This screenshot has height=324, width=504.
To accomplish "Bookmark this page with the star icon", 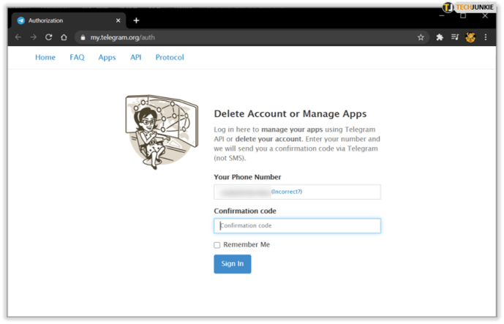I will point(421,37).
